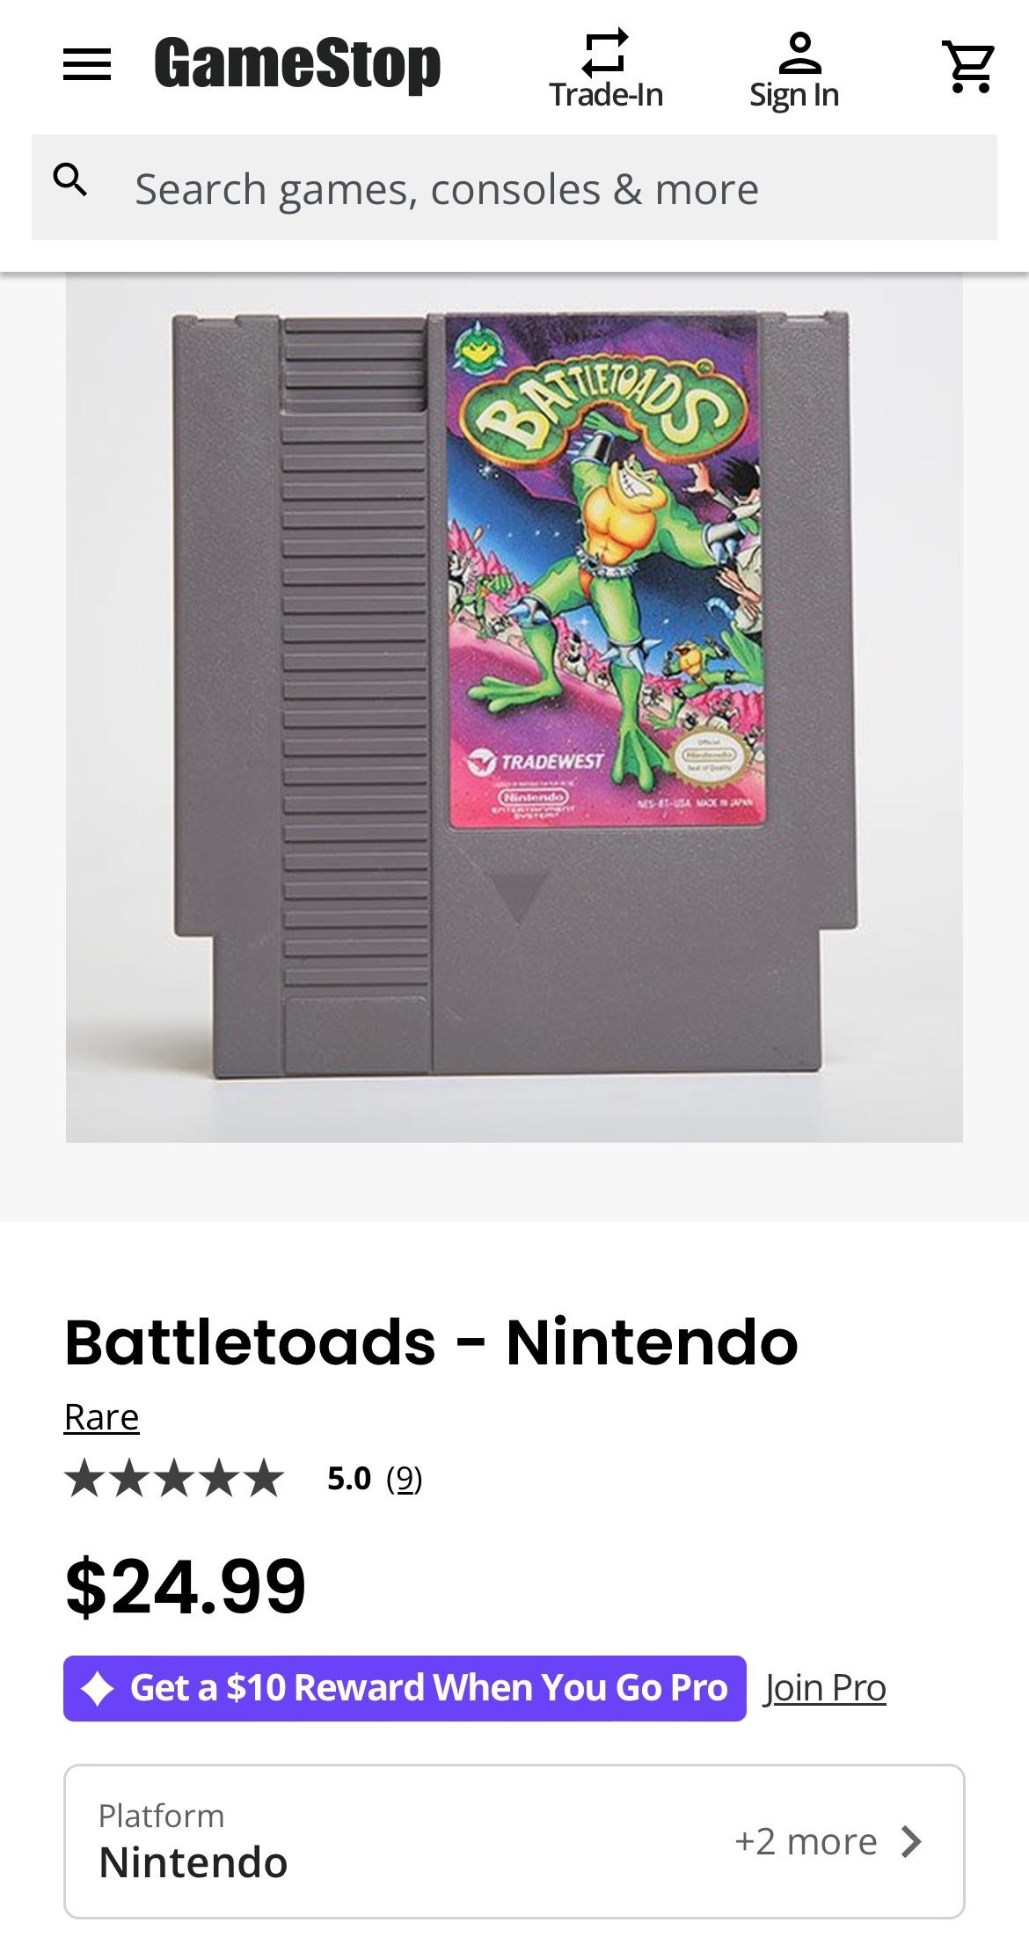View the shopping cart icon
The height and width of the screenshot is (1945, 1029).
(x=968, y=65)
